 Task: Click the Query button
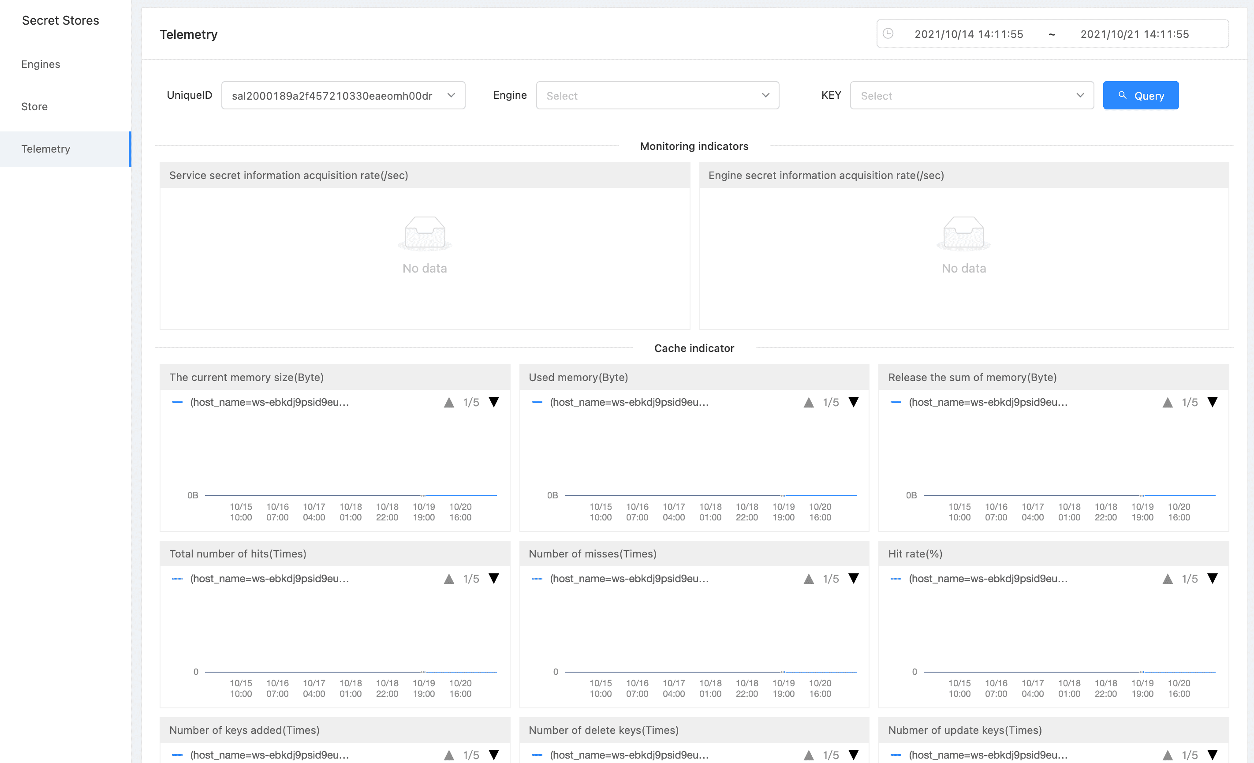(x=1141, y=95)
